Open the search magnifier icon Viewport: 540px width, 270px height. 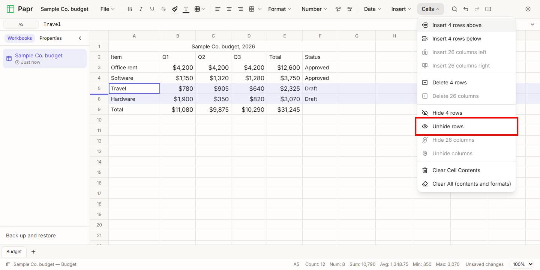454,9
